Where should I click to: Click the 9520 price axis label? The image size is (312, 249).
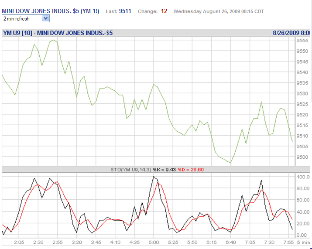[x=302, y=115]
